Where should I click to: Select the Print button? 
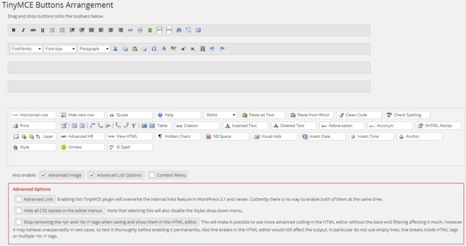[x=33, y=126]
